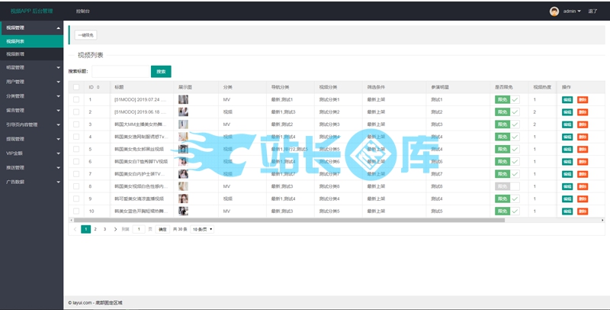Open the 10条/页 page-size dropdown
The width and height of the screenshot is (610, 310).
[202, 229]
